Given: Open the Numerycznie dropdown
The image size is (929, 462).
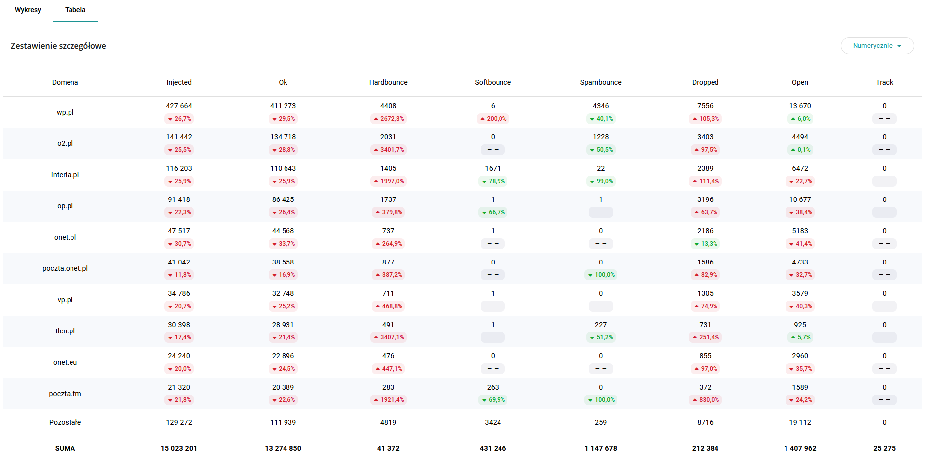Looking at the screenshot, I should [x=876, y=46].
